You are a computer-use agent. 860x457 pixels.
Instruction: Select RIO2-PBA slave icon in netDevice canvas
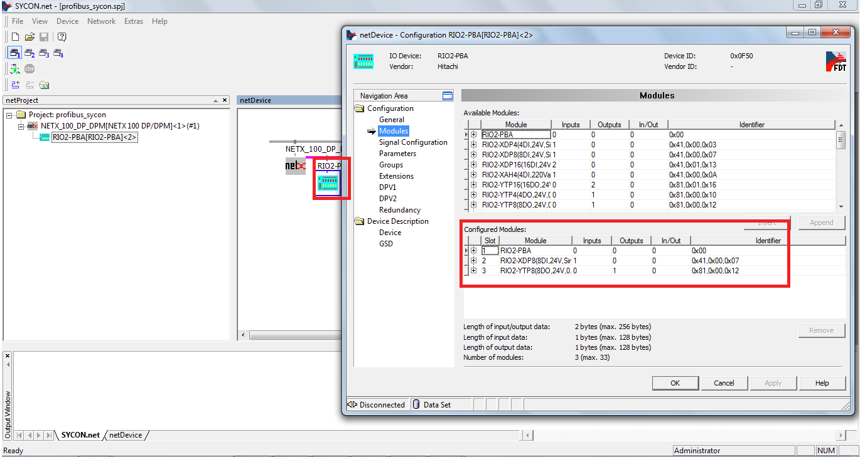[x=328, y=183]
